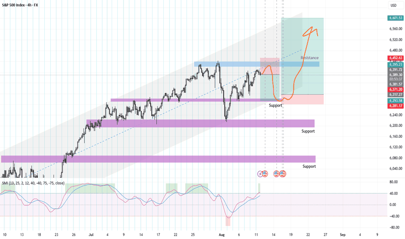Image resolution: width=405 pixels, height=239 pixels.
Task: Click 6,200.00 on the price axis
Action: pyautogui.click(x=396, y=126)
